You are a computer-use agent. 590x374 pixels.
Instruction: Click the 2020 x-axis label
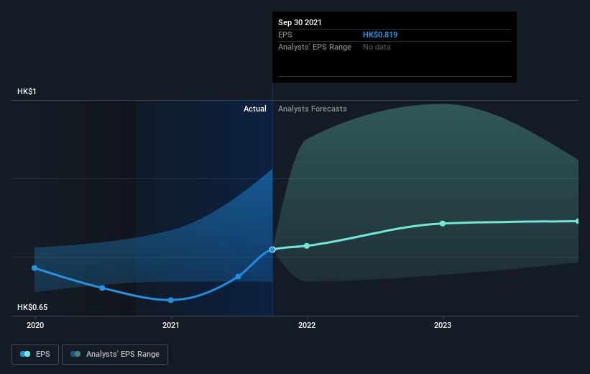pyautogui.click(x=35, y=325)
